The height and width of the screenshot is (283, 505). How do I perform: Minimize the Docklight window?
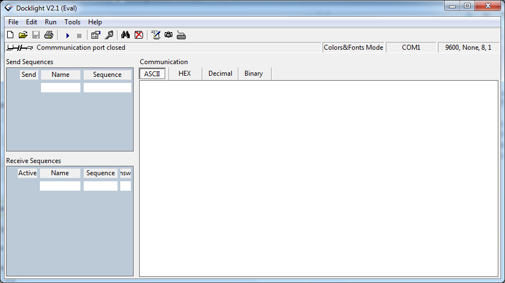pos(452,6)
